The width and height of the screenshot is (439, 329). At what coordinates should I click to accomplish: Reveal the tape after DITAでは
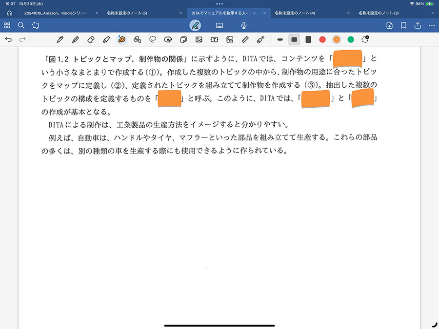tap(315, 99)
